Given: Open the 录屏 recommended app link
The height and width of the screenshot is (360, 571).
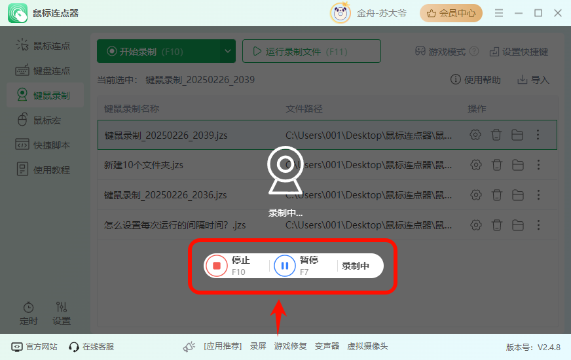Looking at the screenshot, I should [258, 346].
